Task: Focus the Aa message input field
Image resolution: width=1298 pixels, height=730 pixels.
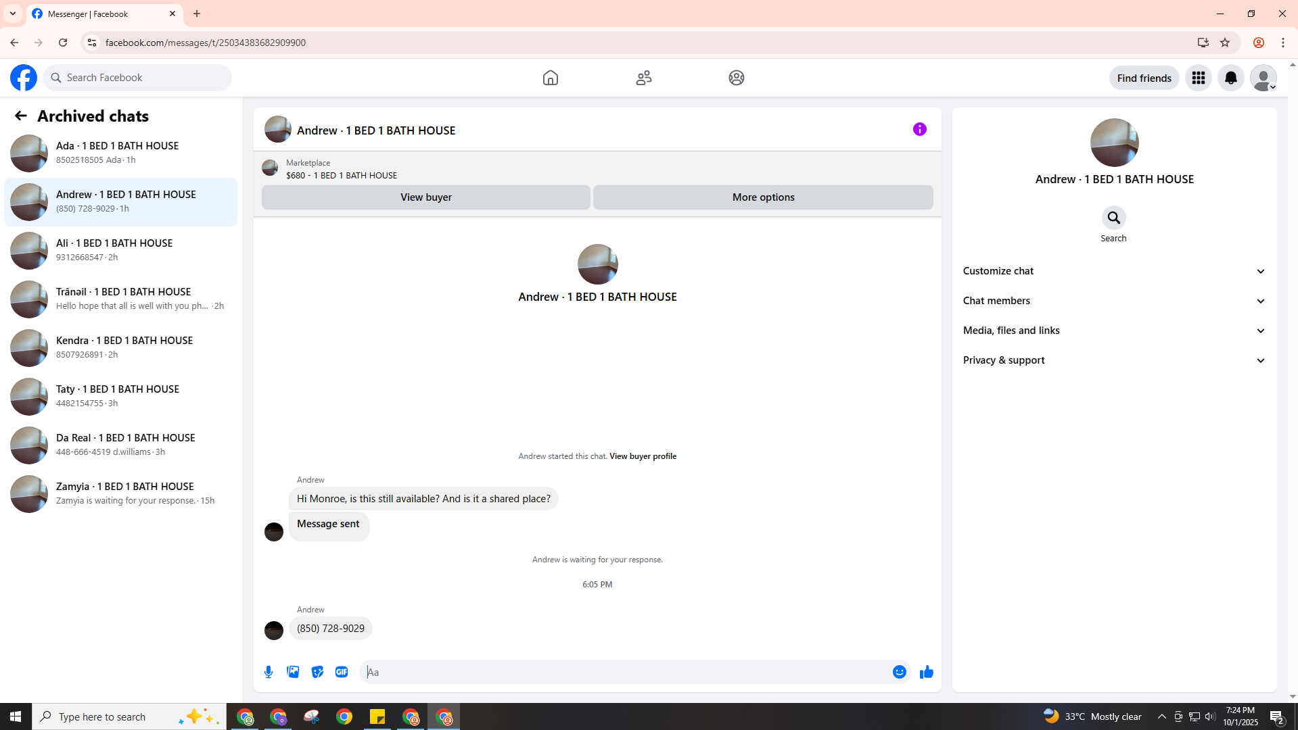Action: coord(626,672)
